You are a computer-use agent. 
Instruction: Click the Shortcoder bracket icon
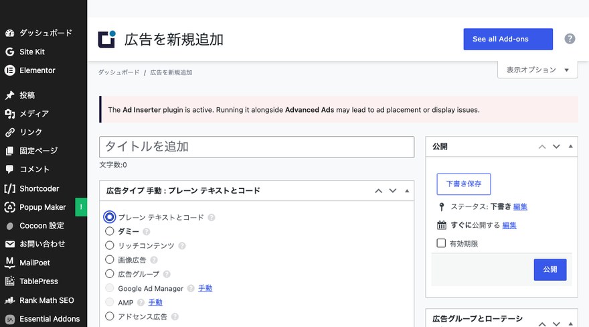(10, 188)
